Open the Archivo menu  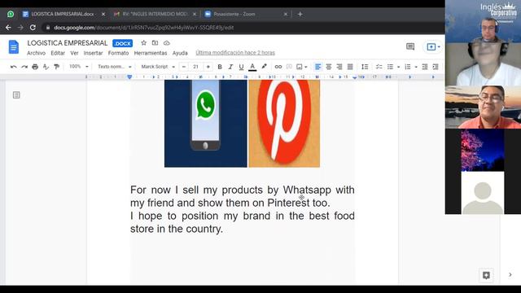36,53
